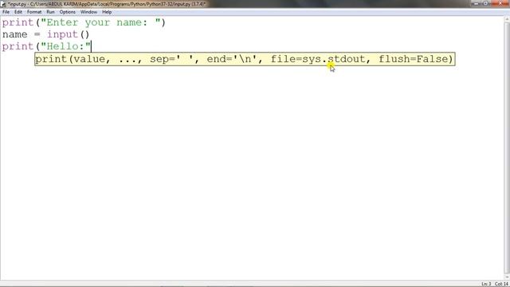Screen dimensions: 510x287
Task: Open the Edit menu
Action: pyautogui.click(x=18, y=12)
